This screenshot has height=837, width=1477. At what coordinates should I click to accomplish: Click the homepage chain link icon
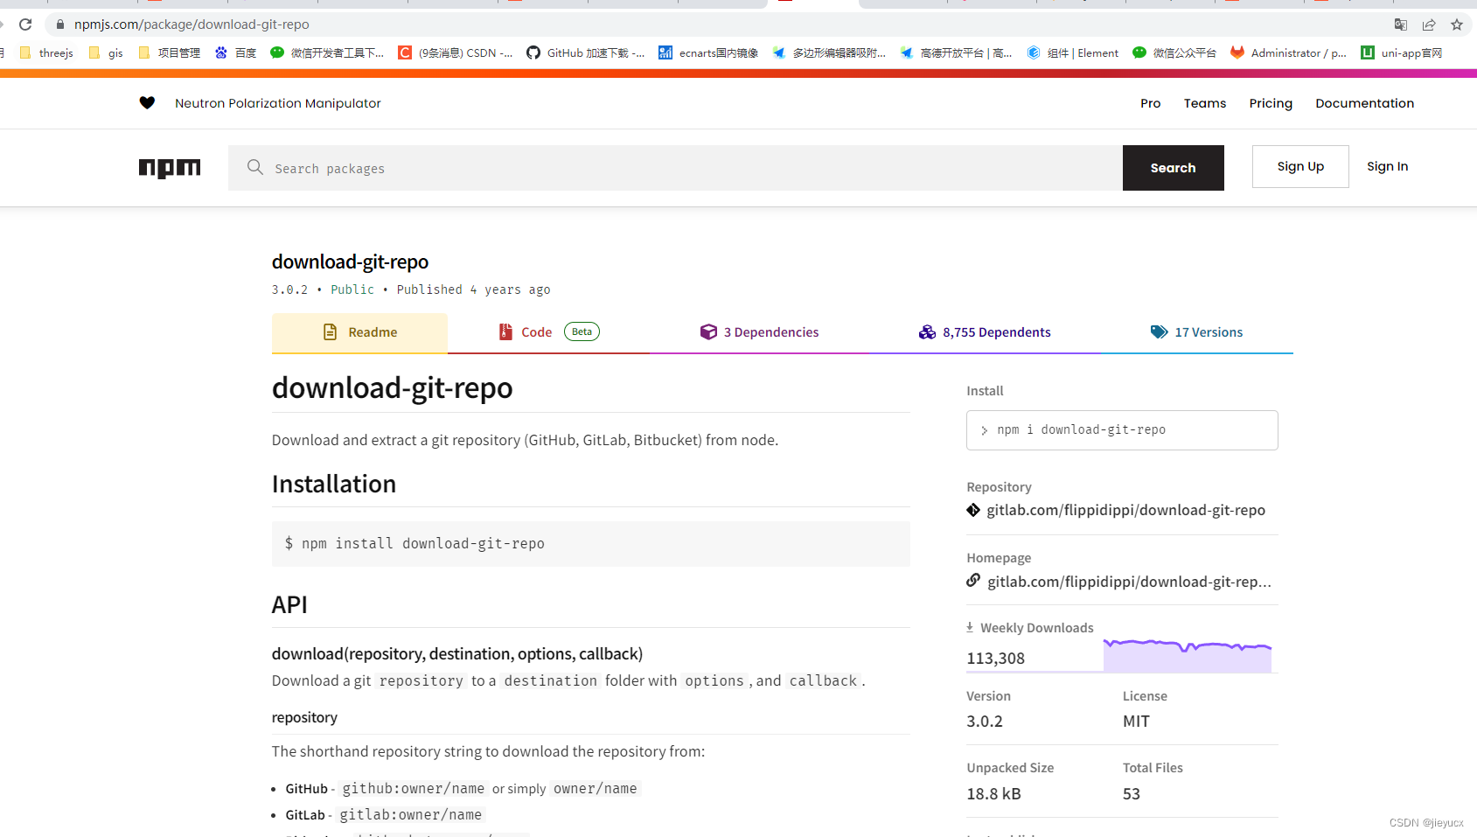point(973,580)
